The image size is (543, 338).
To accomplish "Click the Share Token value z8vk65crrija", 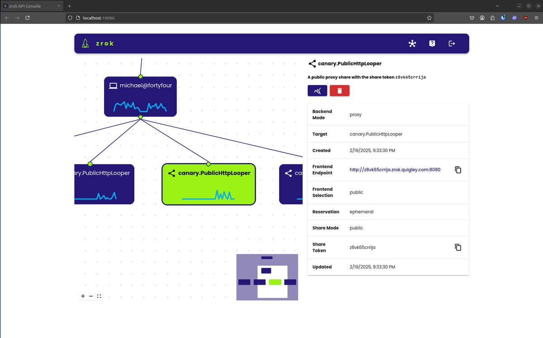I will tap(362, 247).
